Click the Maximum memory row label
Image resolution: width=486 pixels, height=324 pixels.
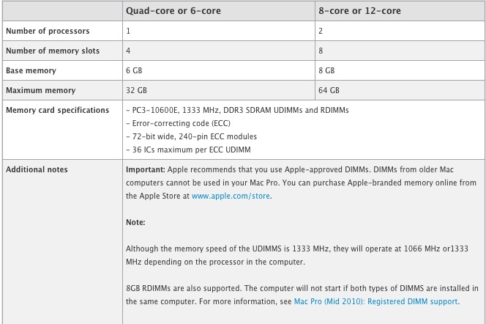coord(40,91)
